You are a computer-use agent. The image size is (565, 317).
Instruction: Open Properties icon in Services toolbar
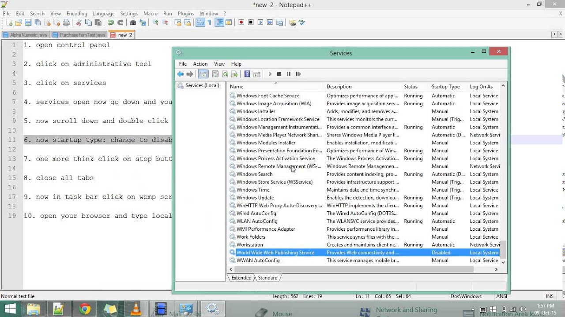click(215, 74)
